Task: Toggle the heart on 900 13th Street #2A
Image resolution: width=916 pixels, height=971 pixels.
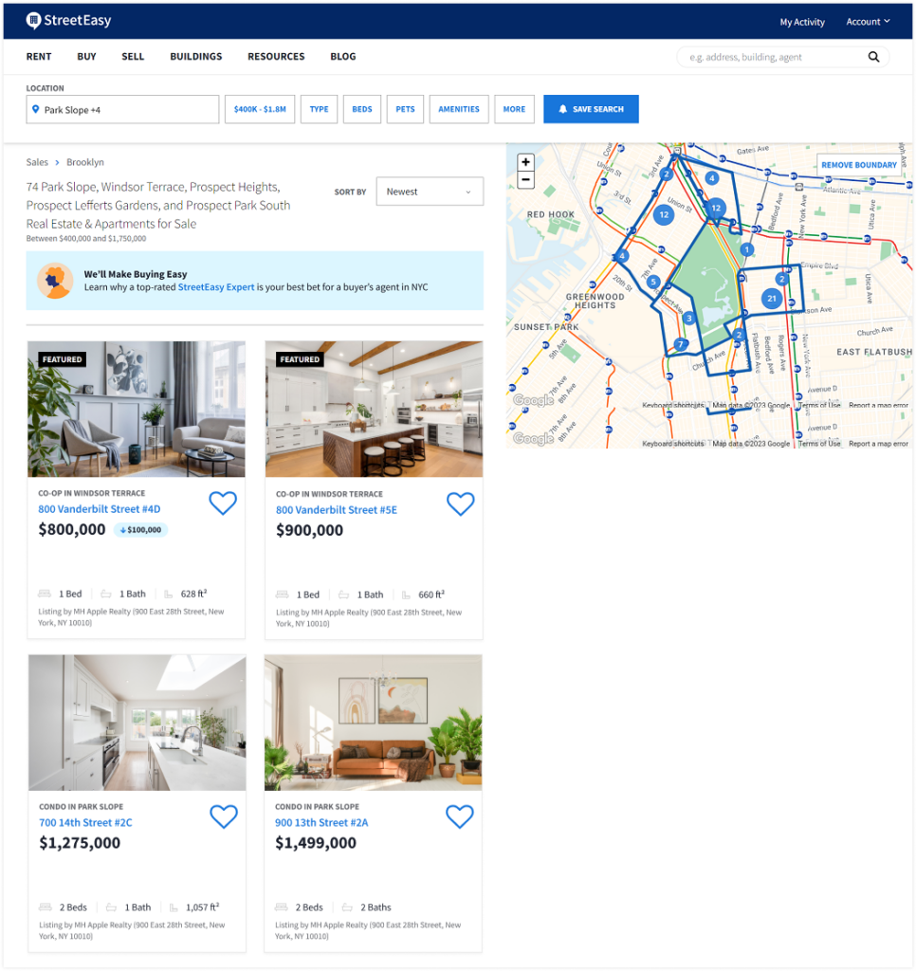Action: point(460,816)
